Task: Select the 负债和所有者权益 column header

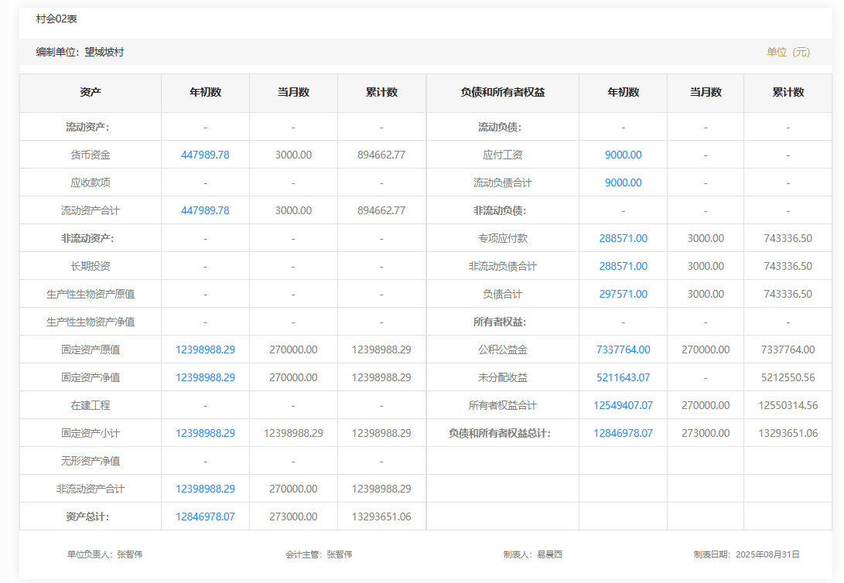Action: pyautogui.click(x=502, y=92)
